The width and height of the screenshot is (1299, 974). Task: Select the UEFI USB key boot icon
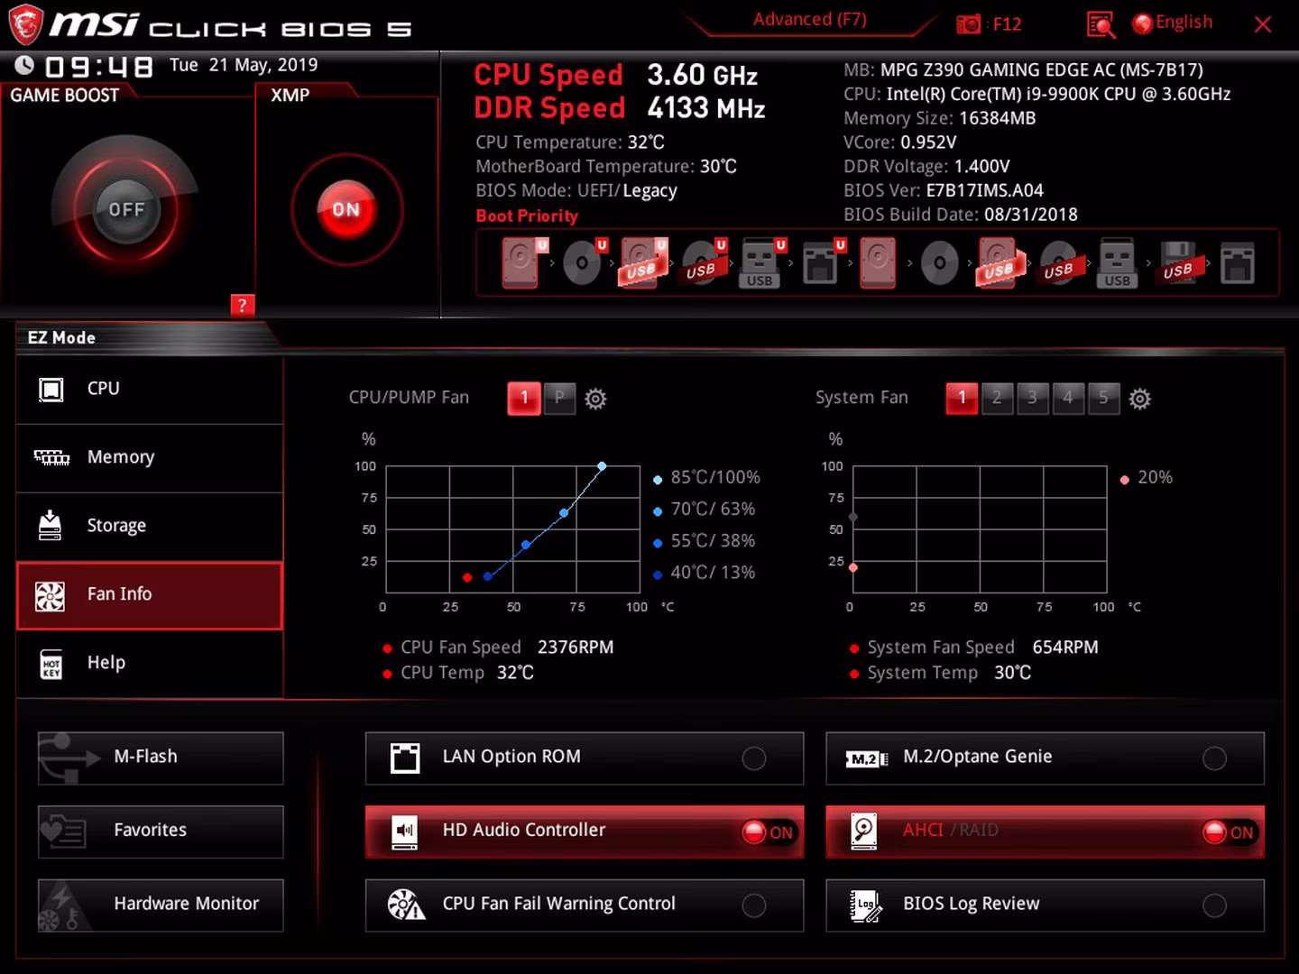coord(761,262)
